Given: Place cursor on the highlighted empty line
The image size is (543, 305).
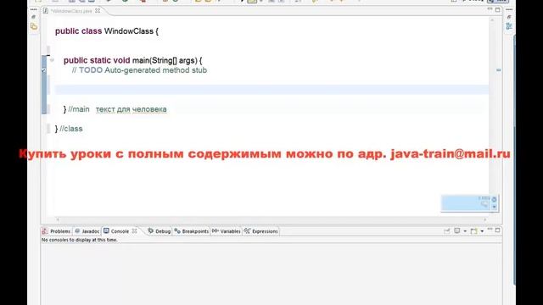Looking at the screenshot, I should coord(271,90).
